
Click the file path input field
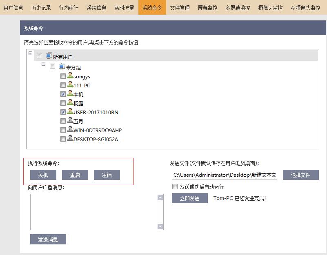click(224, 175)
